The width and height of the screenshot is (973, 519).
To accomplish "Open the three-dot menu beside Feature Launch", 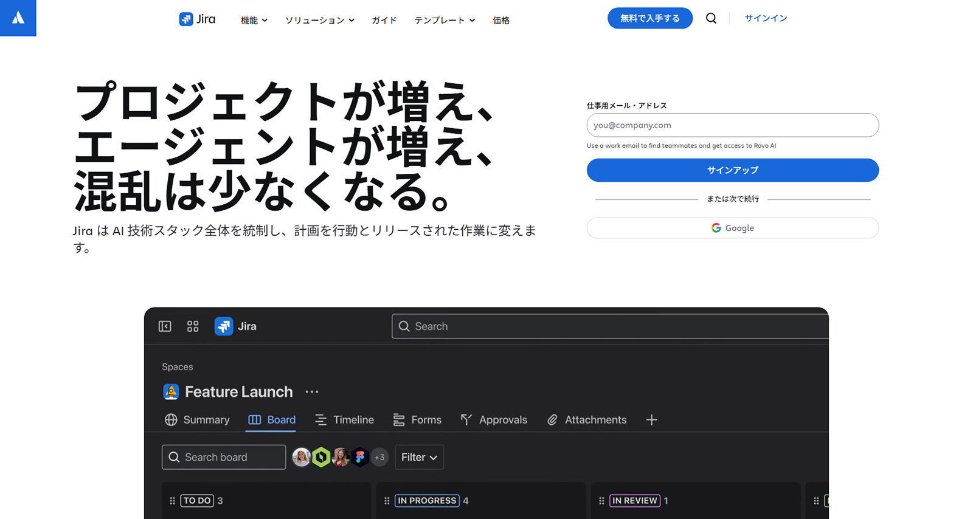I will click(312, 392).
